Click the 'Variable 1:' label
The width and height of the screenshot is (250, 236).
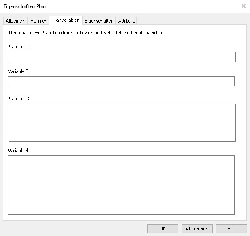point(19,47)
